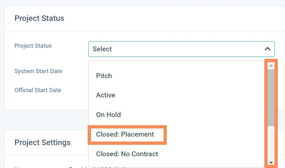This screenshot has height=168, width=285.
Task: Click empty space right of Closed: No Contract
Action: (210, 154)
